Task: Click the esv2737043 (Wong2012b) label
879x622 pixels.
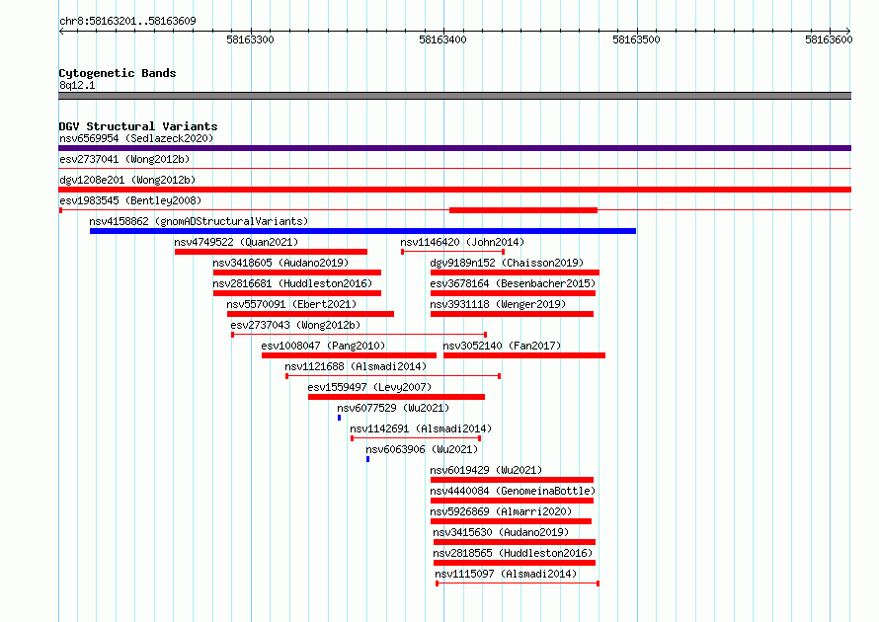Action: 295,325
